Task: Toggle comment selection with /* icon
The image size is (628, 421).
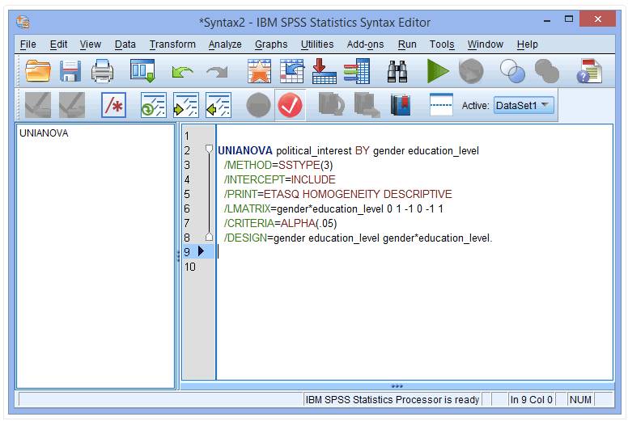Action: click(114, 105)
